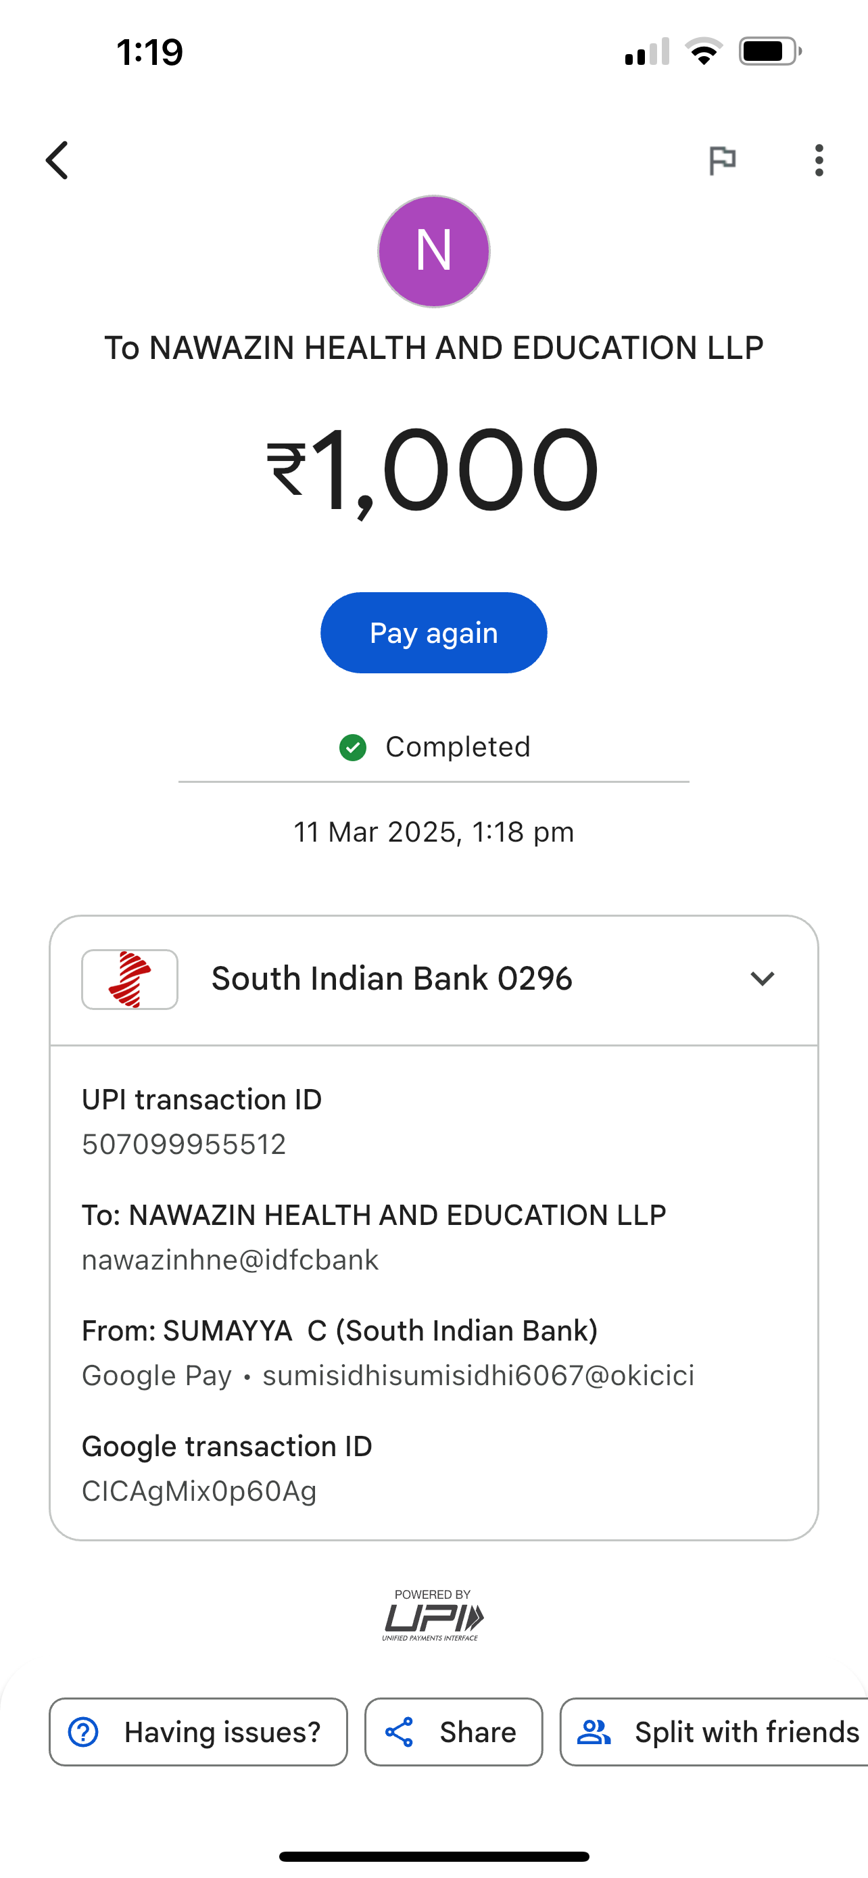The image size is (868, 1878).
Task: Tap the Having issues? button
Action: (x=198, y=1732)
